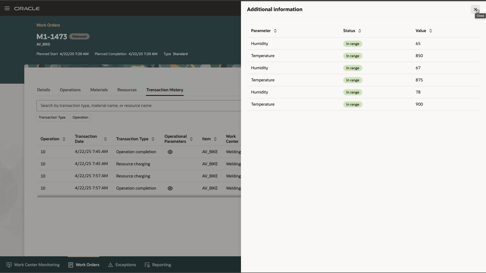
Task: Click the In range badge for value 900
Action: click(x=353, y=104)
